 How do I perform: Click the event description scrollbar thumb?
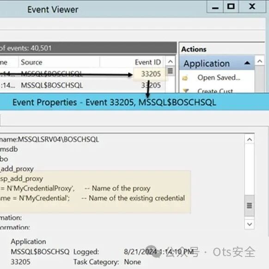[x=249, y=205]
